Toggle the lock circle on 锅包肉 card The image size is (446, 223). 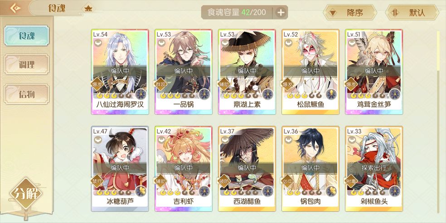click(288, 140)
